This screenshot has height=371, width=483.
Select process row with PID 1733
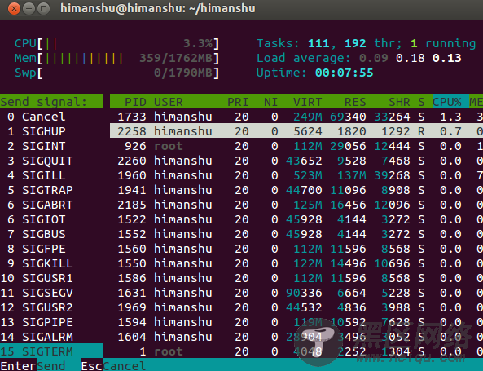(296, 117)
